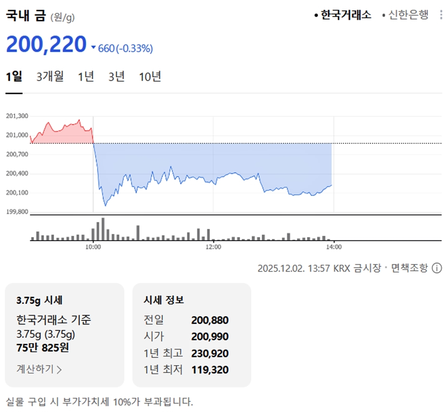The image size is (448, 415).
Task: Select the 1일 chart period tab
Action: pyautogui.click(x=14, y=77)
